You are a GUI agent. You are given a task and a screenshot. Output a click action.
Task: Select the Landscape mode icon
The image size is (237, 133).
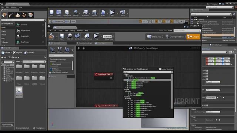coord(17,15)
